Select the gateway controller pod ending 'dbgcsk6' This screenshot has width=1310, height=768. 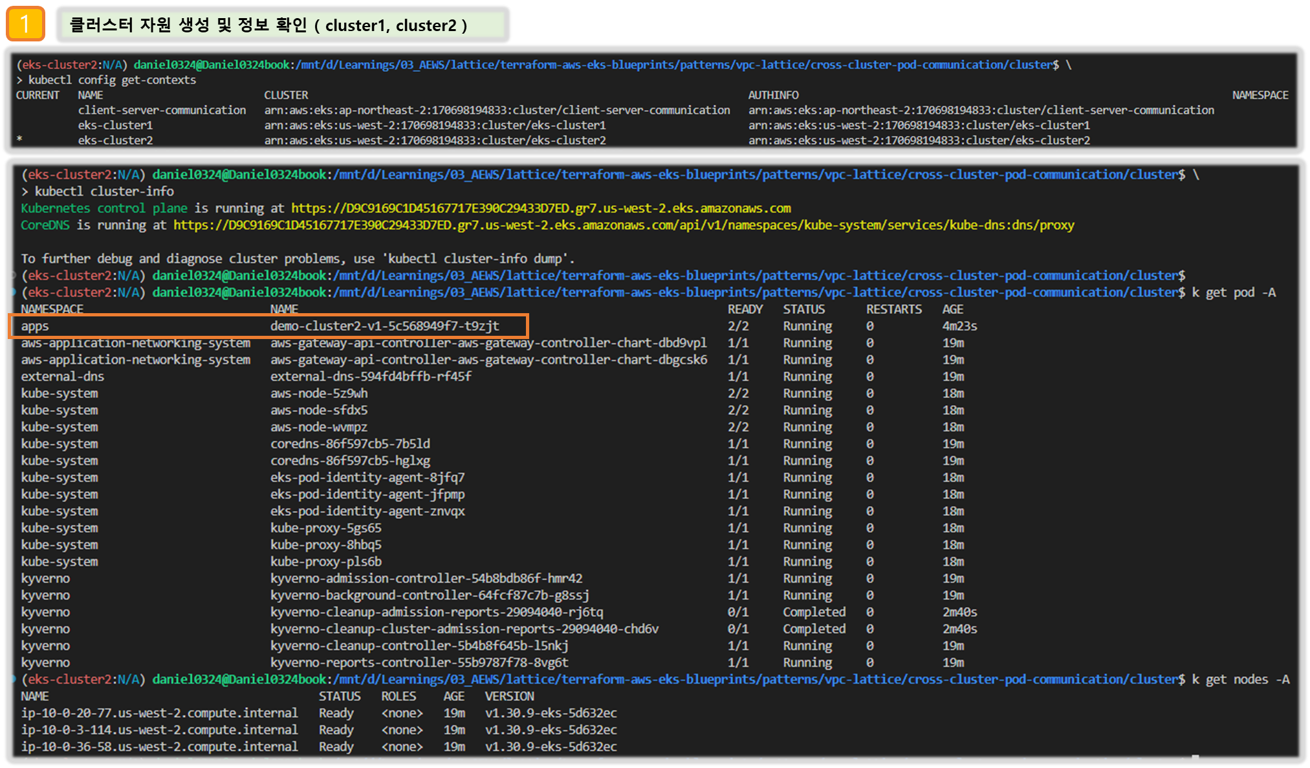[488, 360]
